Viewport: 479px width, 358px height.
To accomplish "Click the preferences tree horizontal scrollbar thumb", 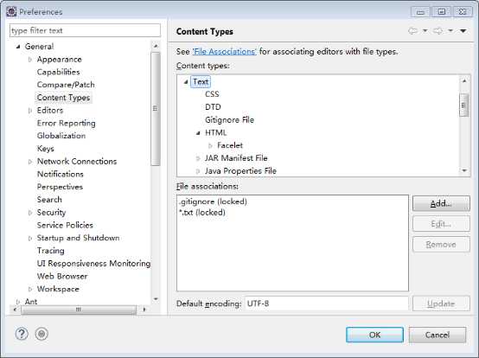I will click(x=79, y=310).
